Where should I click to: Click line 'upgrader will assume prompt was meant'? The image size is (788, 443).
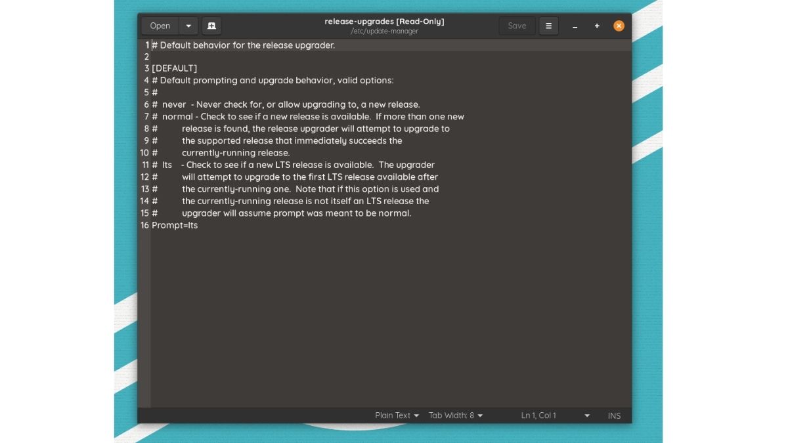pos(282,213)
